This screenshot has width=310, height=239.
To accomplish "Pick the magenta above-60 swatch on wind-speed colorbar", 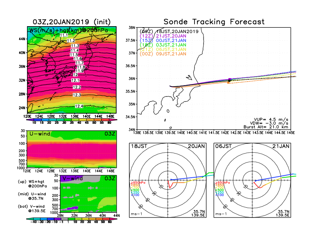I will (114, 120).
